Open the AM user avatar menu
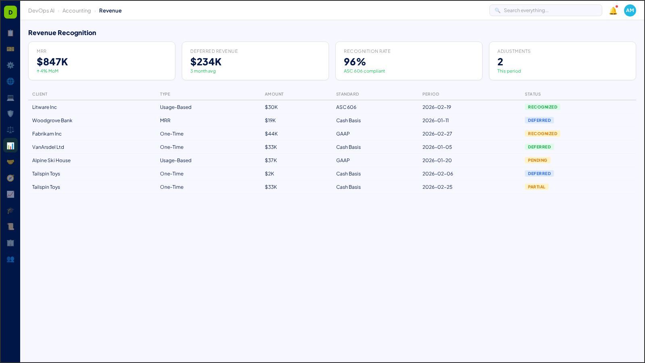 [630, 10]
